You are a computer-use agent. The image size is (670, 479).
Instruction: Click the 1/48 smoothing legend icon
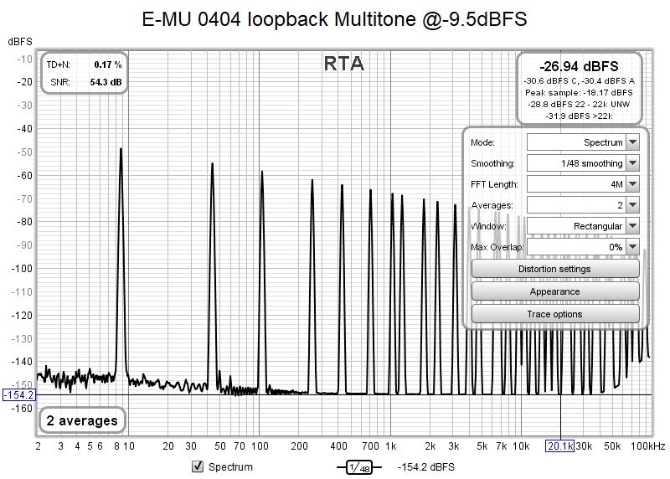click(359, 467)
